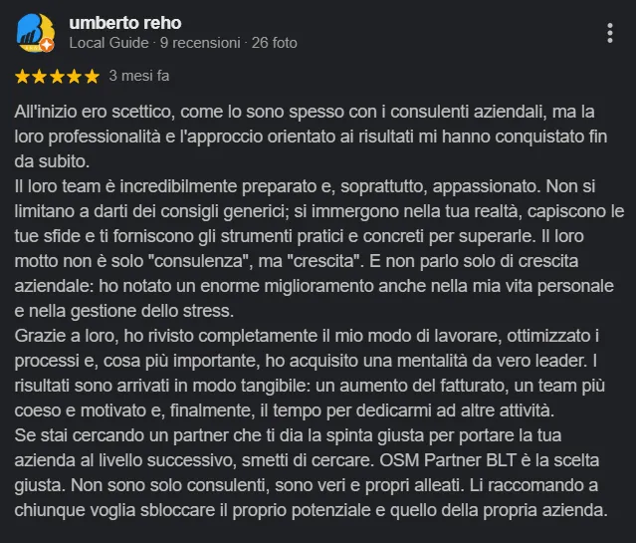Click umberto reho's profile avatar
636x543 pixels.
tap(35, 32)
